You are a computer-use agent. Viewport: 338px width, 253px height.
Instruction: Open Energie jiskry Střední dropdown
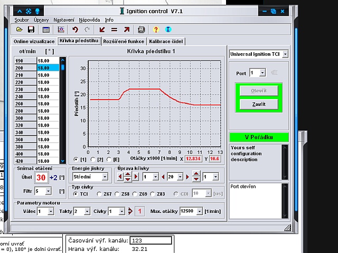[x=105, y=177]
